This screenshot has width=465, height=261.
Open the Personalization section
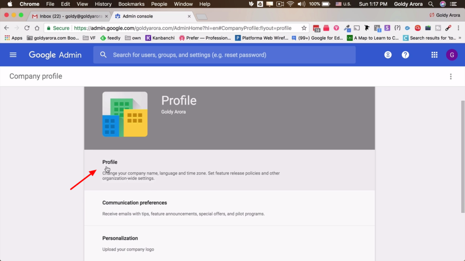click(x=229, y=243)
